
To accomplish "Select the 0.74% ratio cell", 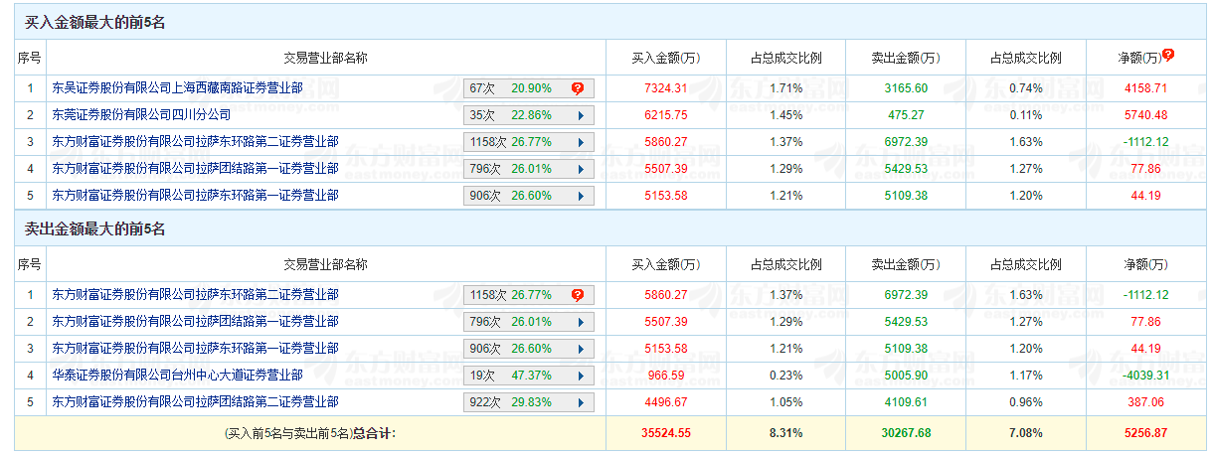I will (1025, 88).
